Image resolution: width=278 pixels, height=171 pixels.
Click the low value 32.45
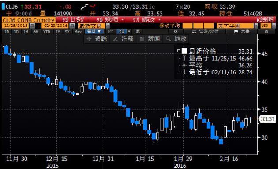click(196, 14)
